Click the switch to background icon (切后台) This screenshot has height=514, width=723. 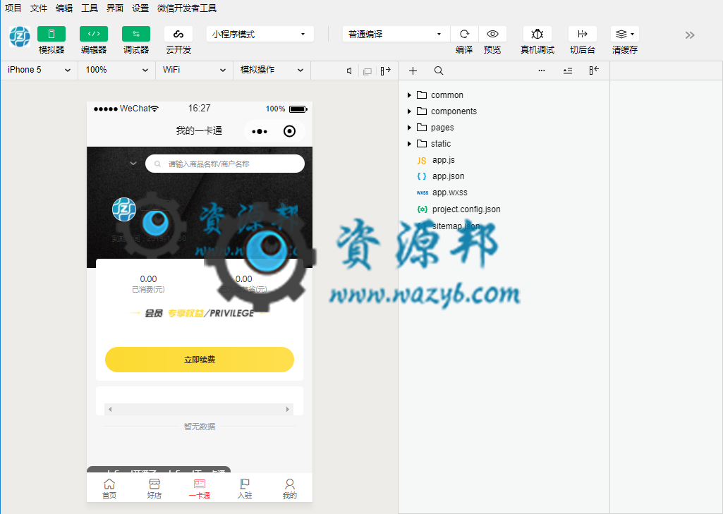pos(583,34)
